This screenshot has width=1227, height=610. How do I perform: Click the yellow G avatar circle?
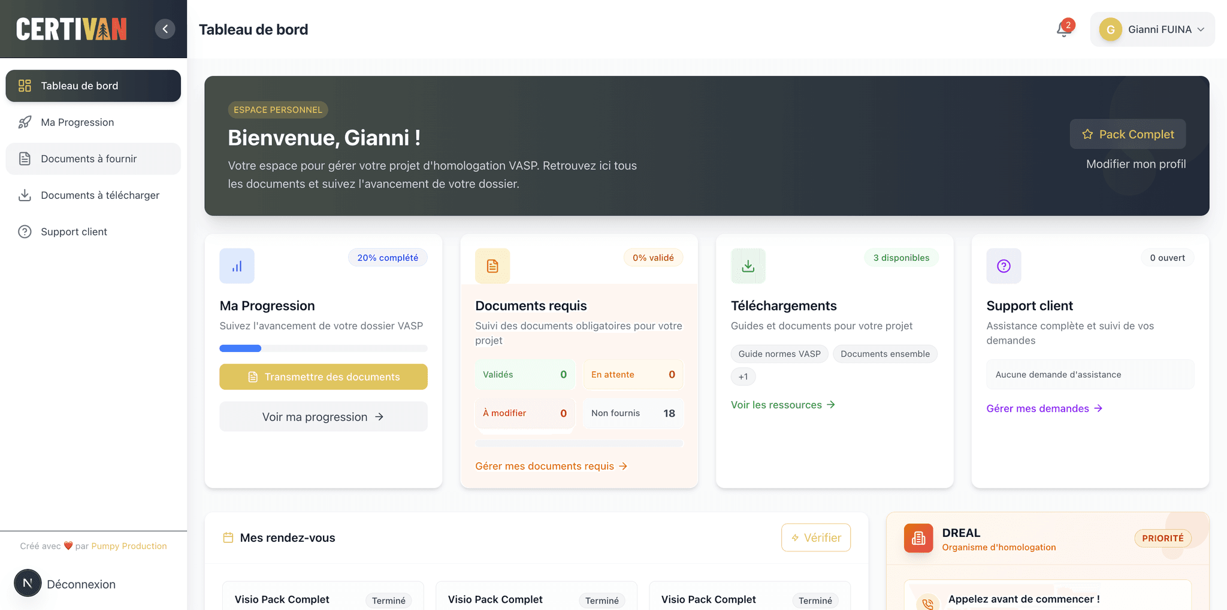pyautogui.click(x=1110, y=29)
